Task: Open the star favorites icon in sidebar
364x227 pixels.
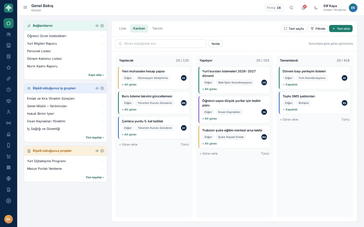Action: 9,68
